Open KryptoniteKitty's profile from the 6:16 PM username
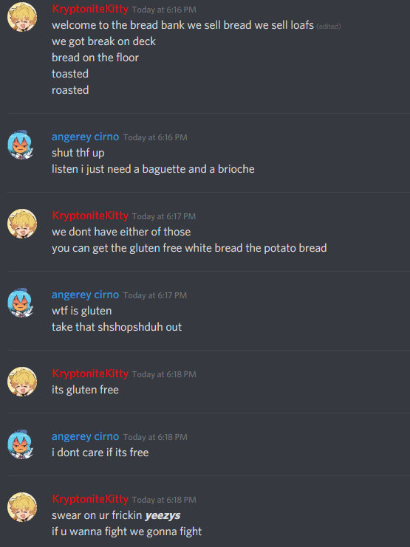This screenshot has height=547, width=410. (x=90, y=9)
